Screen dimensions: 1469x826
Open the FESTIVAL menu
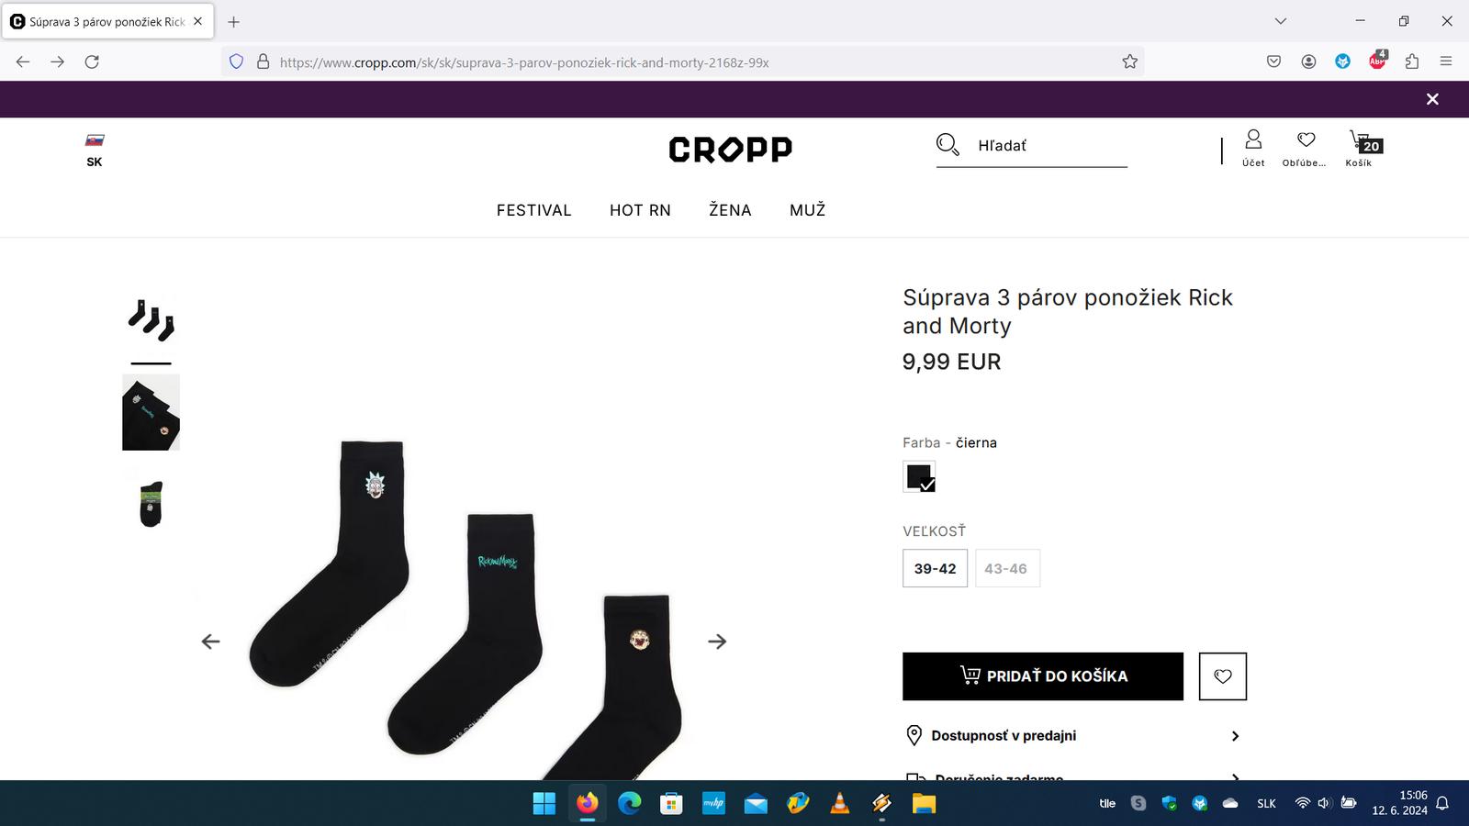[x=533, y=210]
